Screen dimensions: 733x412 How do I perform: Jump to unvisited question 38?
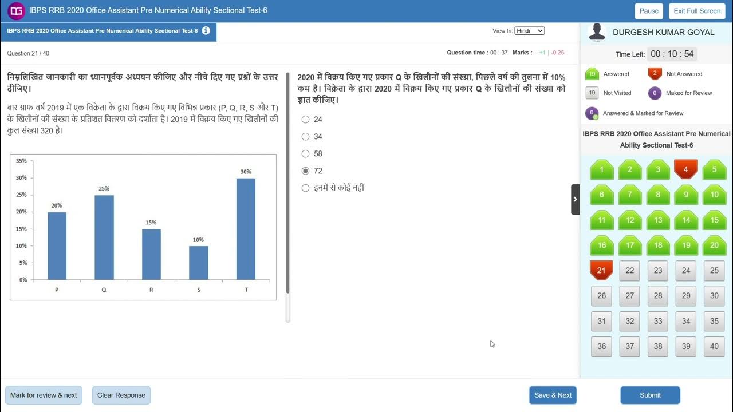click(x=658, y=346)
